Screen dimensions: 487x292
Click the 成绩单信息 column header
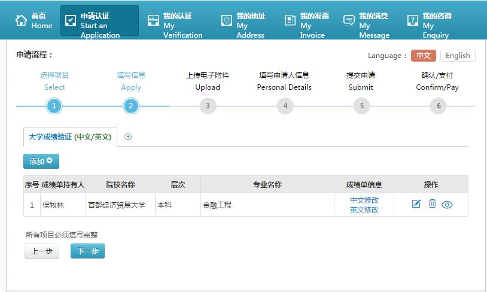pos(364,184)
